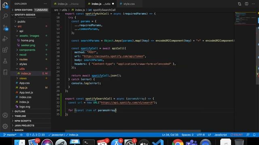The width and height of the screenshot is (259, 145).
Task: Open the Search view icon
Action: coord(5,16)
